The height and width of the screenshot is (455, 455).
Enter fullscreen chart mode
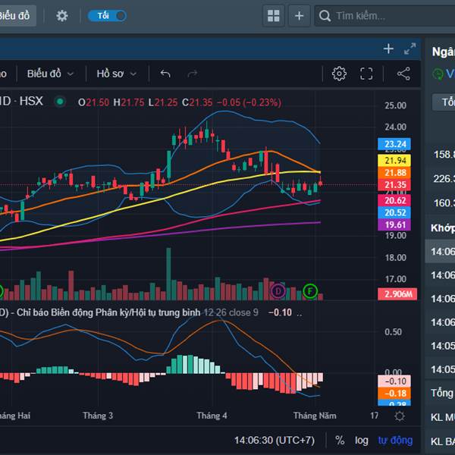pyautogui.click(x=366, y=74)
